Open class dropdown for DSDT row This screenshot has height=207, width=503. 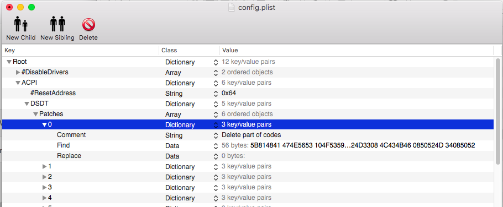point(216,104)
